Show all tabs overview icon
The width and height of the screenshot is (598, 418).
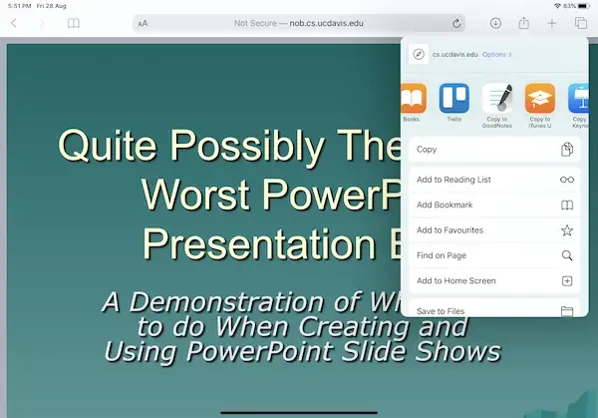click(x=580, y=23)
